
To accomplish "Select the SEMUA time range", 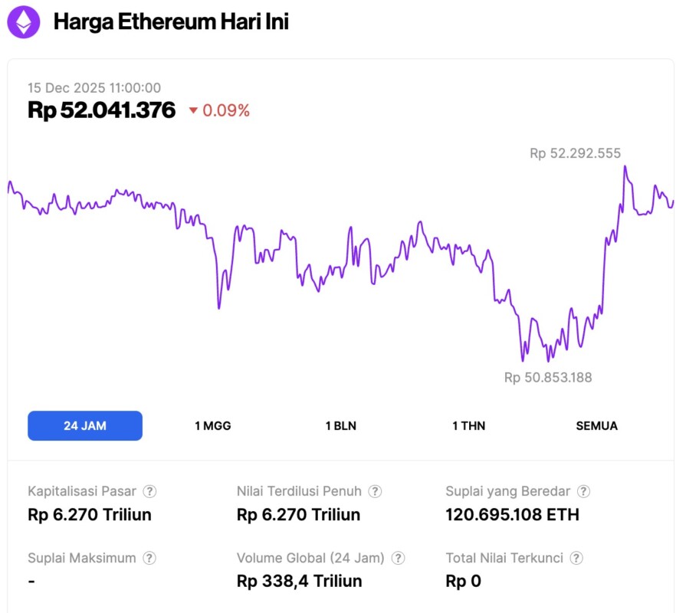I will click(596, 426).
